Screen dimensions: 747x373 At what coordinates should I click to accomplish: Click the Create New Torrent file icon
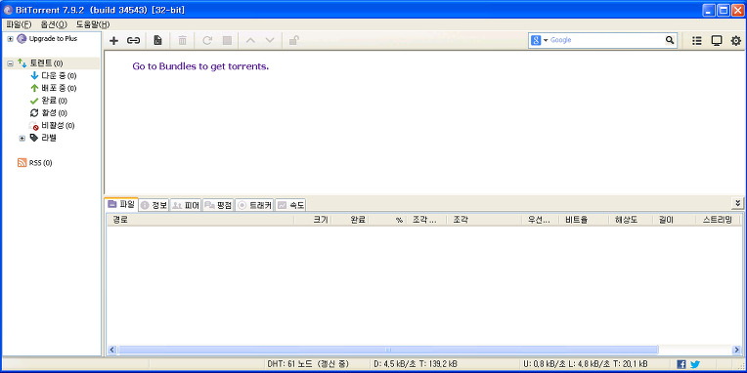tap(157, 41)
